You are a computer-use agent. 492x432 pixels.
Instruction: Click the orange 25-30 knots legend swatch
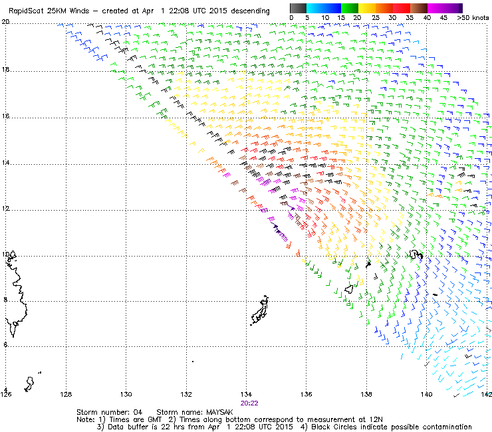click(384, 8)
